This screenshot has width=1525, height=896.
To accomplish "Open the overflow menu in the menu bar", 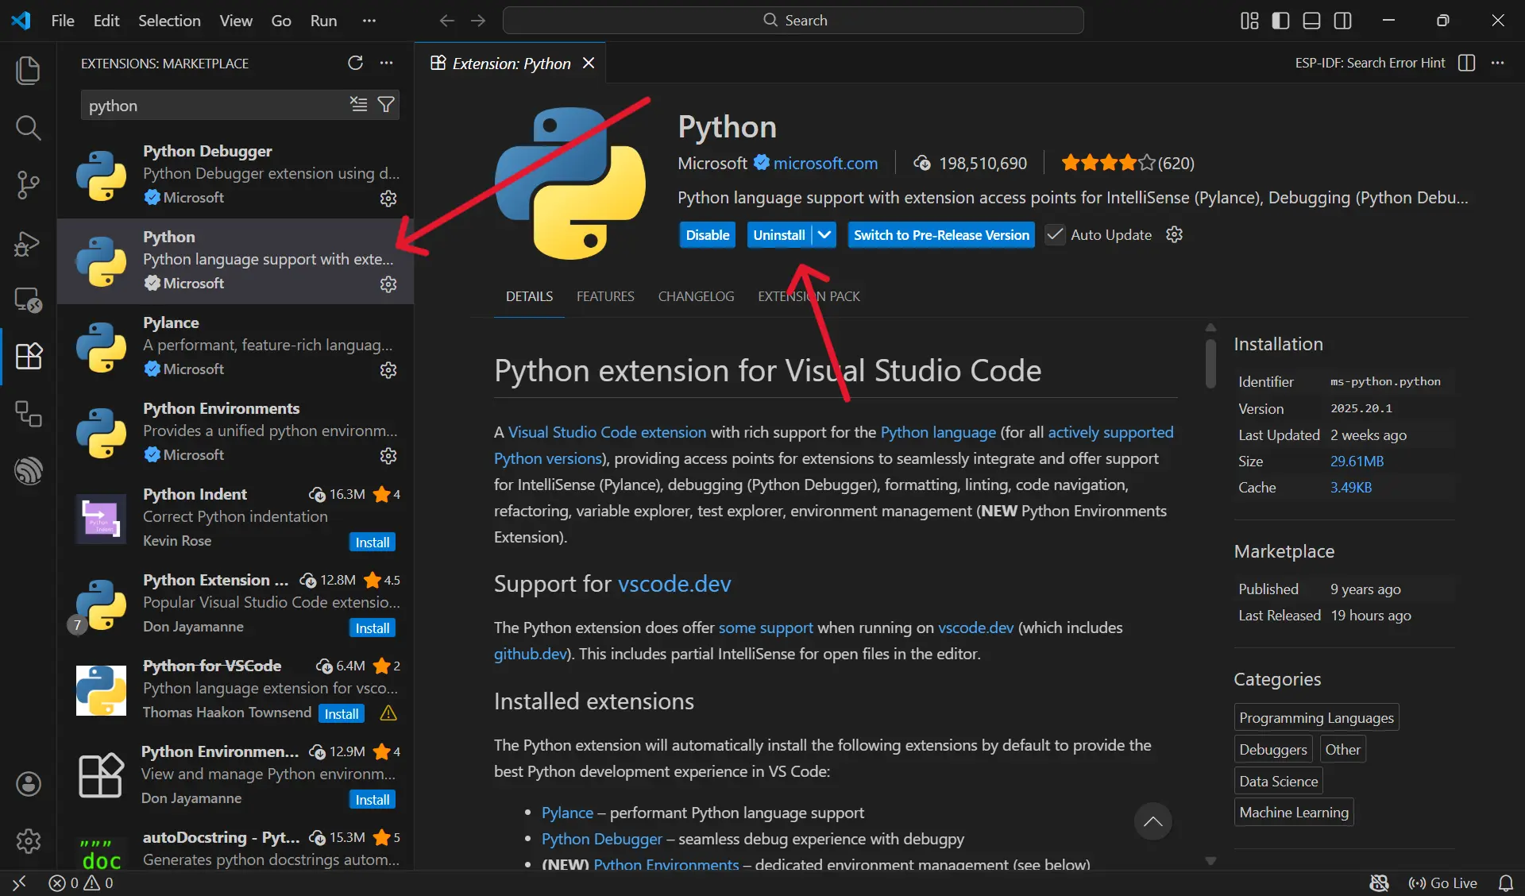I will tap(369, 21).
